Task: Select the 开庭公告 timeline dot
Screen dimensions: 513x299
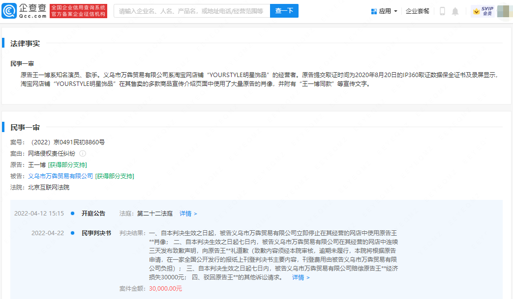Action: pos(73,214)
